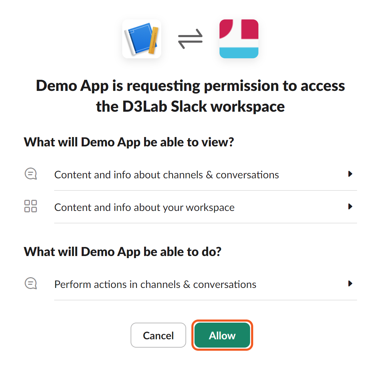Image resolution: width=381 pixels, height=366 pixels.
Task: Click the 'Demo App is requesting permission' title line
Action: 190,86
